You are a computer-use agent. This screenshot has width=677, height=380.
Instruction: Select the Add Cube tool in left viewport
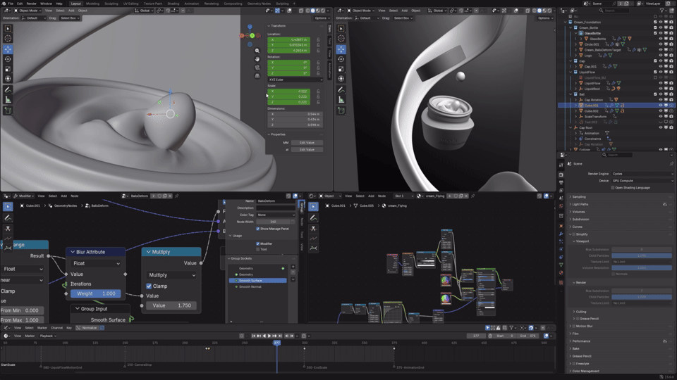8,110
